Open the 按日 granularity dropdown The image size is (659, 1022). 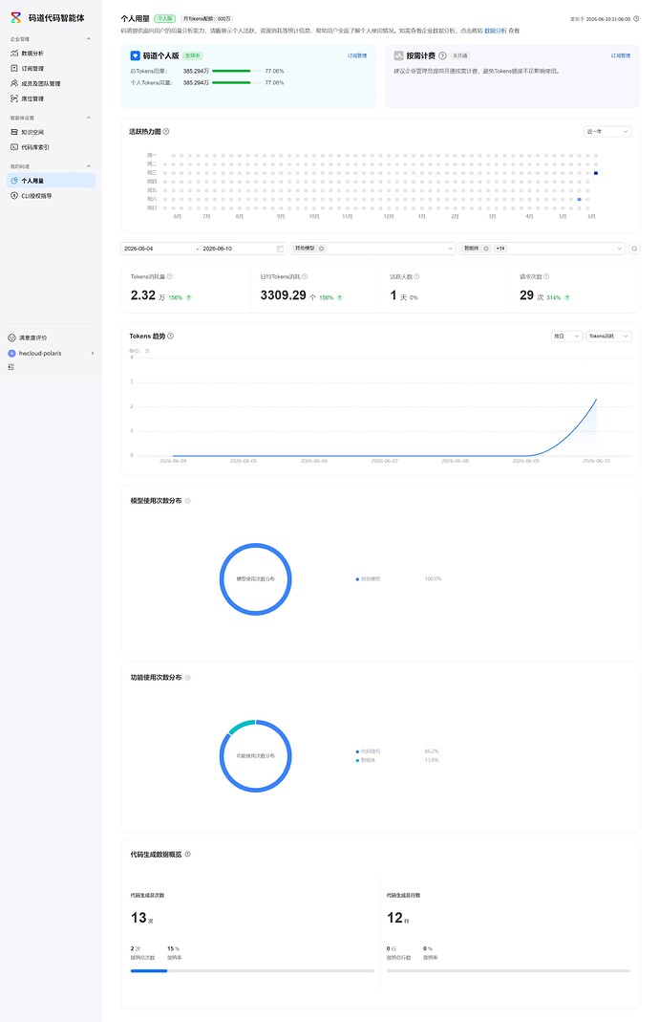pos(565,337)
